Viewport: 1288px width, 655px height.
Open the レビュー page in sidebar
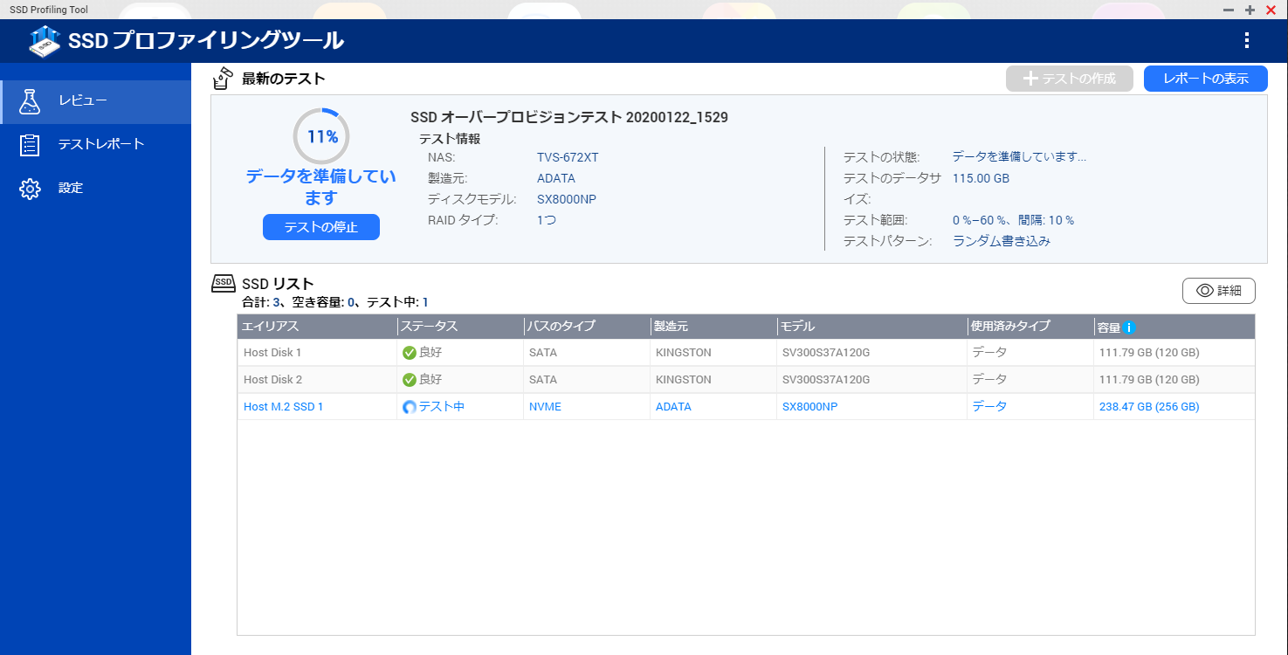96,101
